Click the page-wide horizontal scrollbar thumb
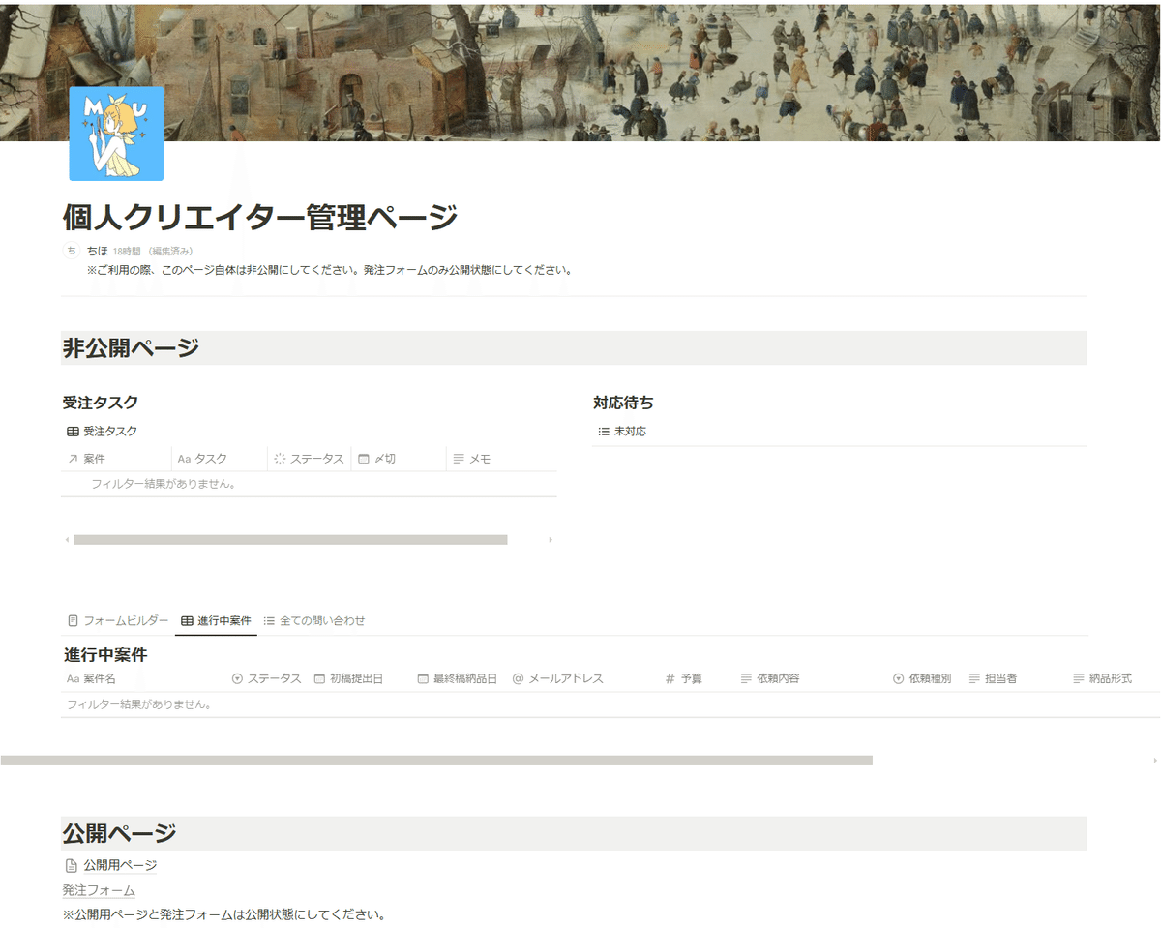This screenshot has height=928, width=1161. tap(436, 761)
